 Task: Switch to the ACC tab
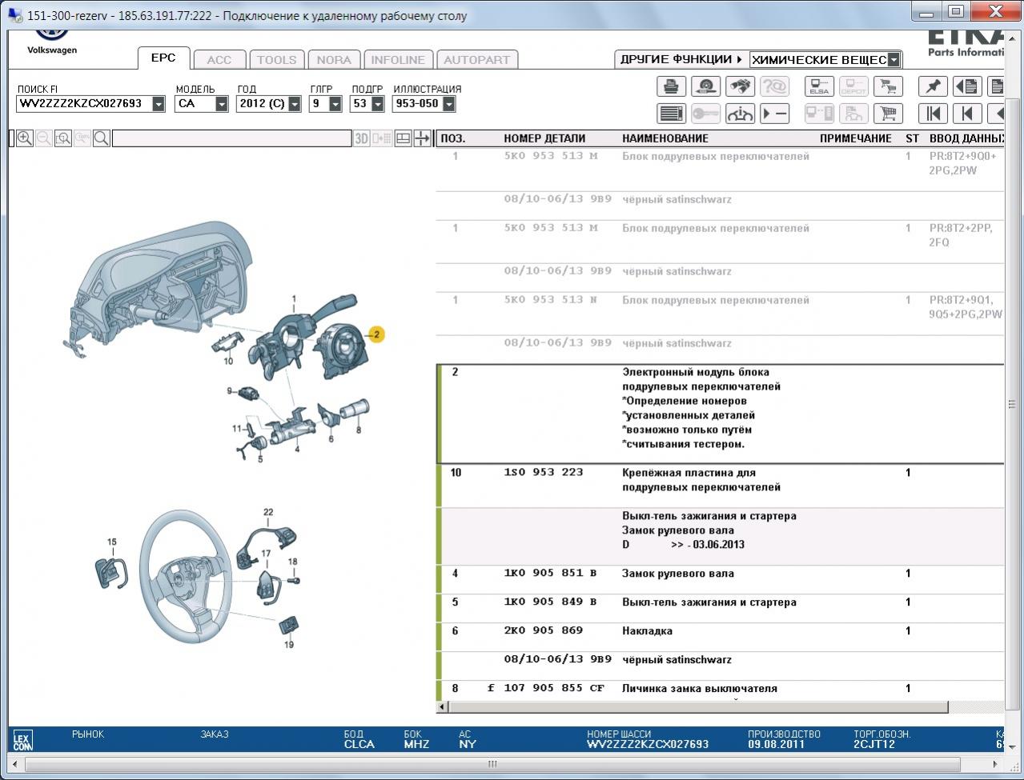pos(219,60)
